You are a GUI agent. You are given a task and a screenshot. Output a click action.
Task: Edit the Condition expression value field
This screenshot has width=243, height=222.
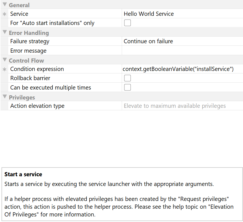tap(182, 69)
